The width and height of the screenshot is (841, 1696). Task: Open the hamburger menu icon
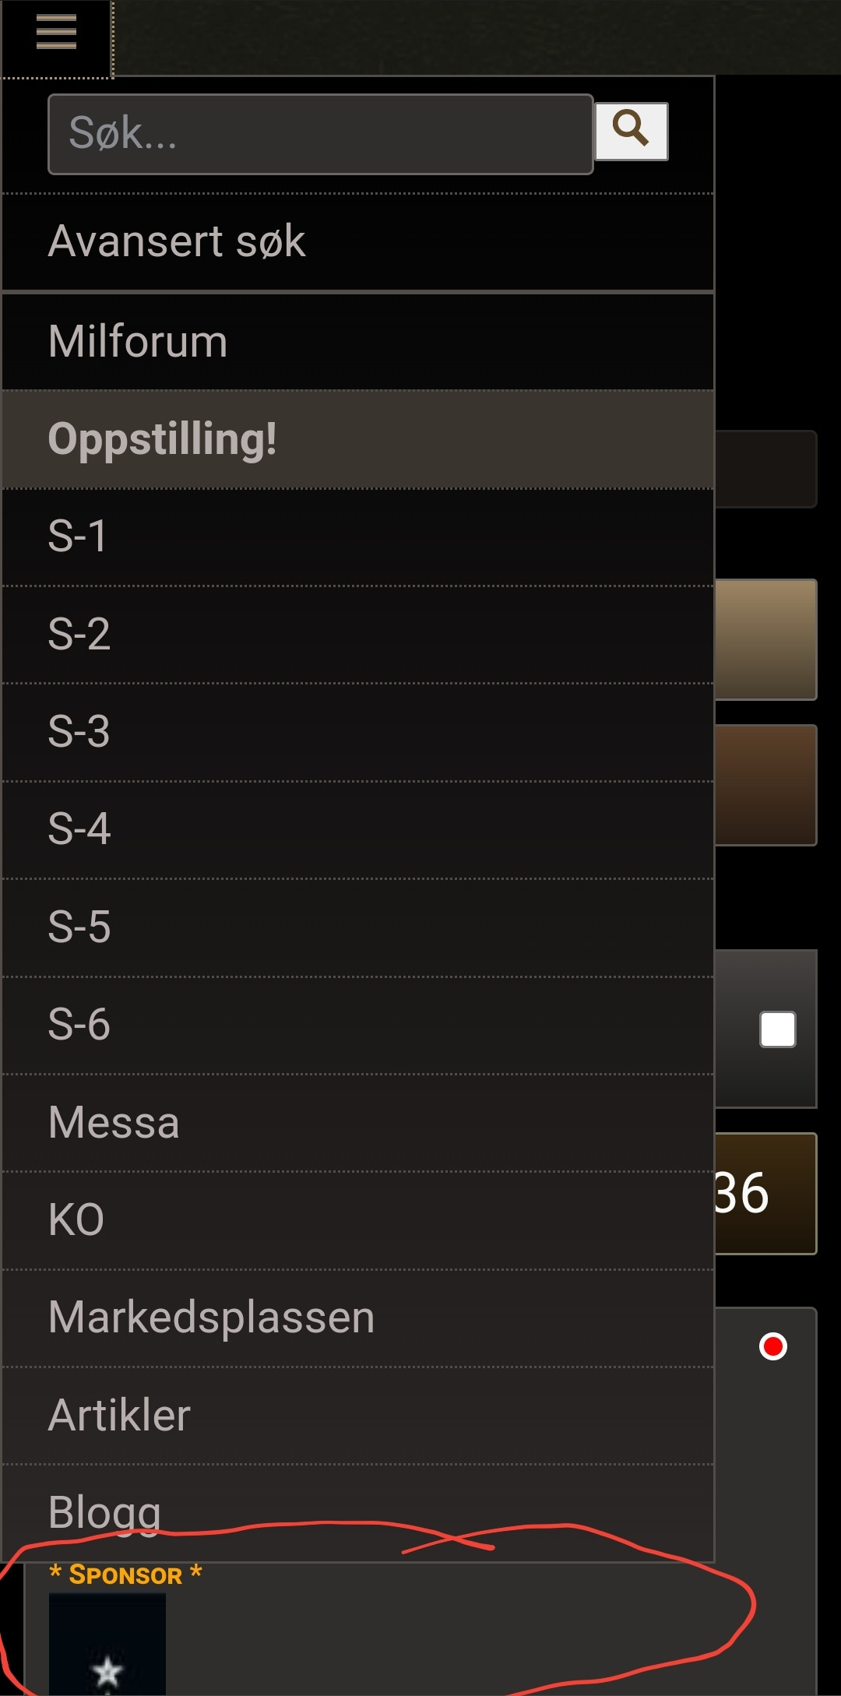pos(56,33)
